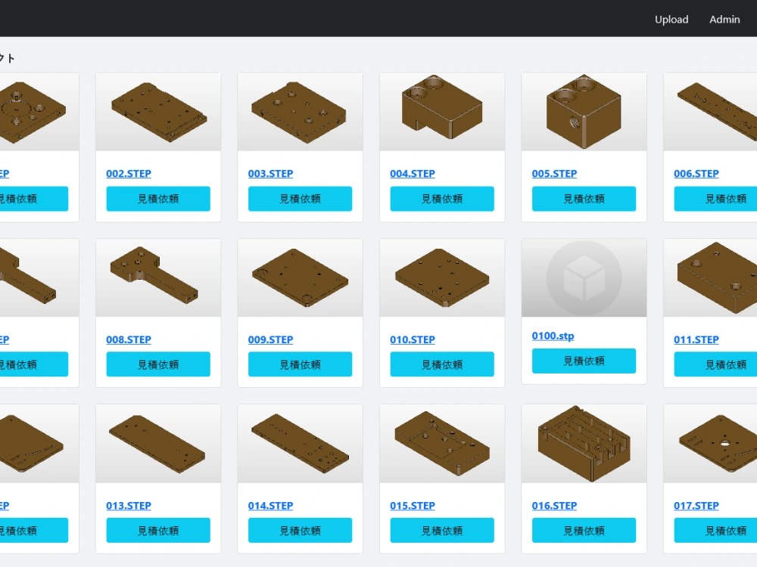Request a quote for 009.STEP
Viewport: 757px width, 567px height.
pos(301,364)
